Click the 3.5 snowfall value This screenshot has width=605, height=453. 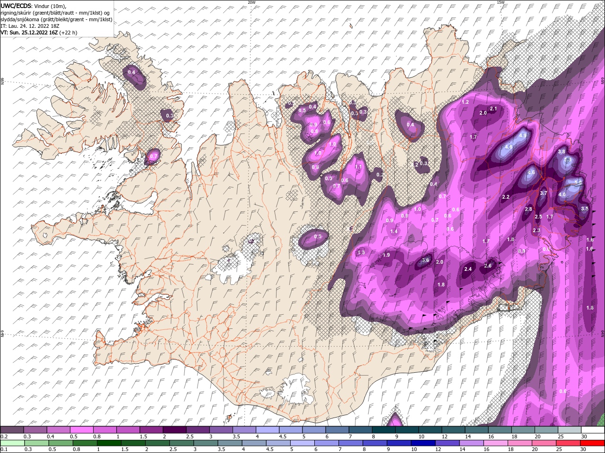point(584,209)
